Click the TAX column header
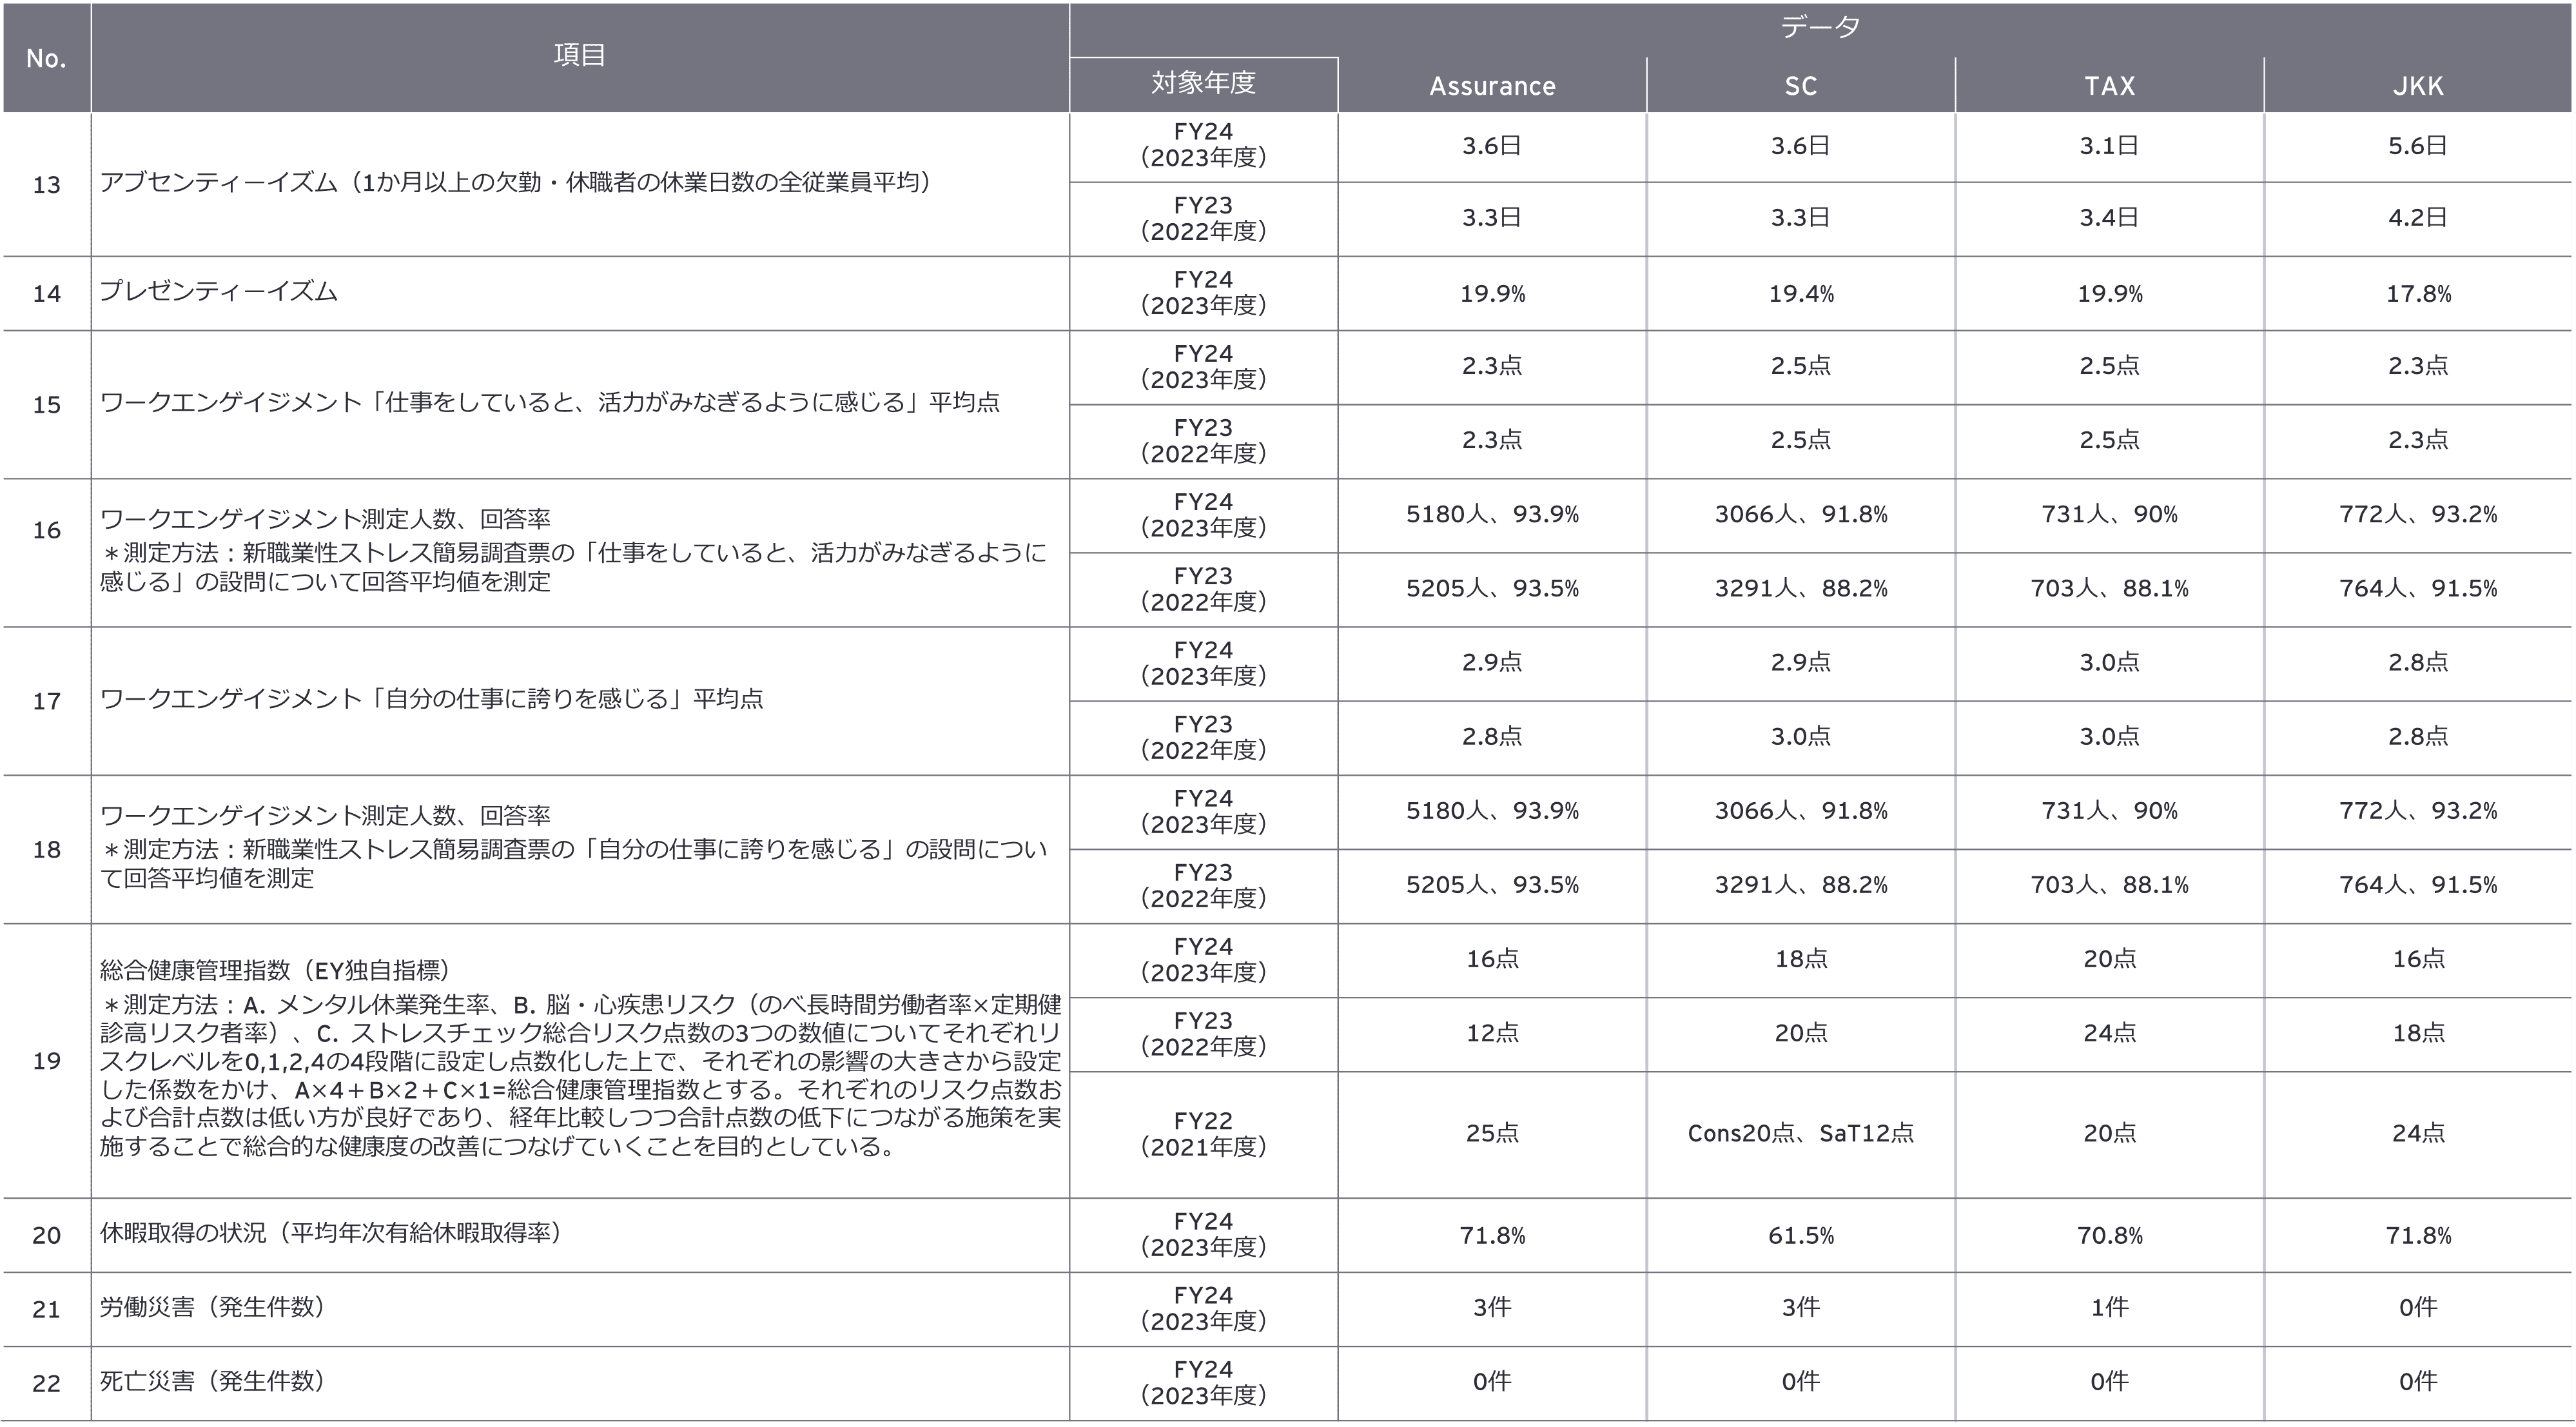This screenshot has height=1427, width=2576. pos(2109,86)
